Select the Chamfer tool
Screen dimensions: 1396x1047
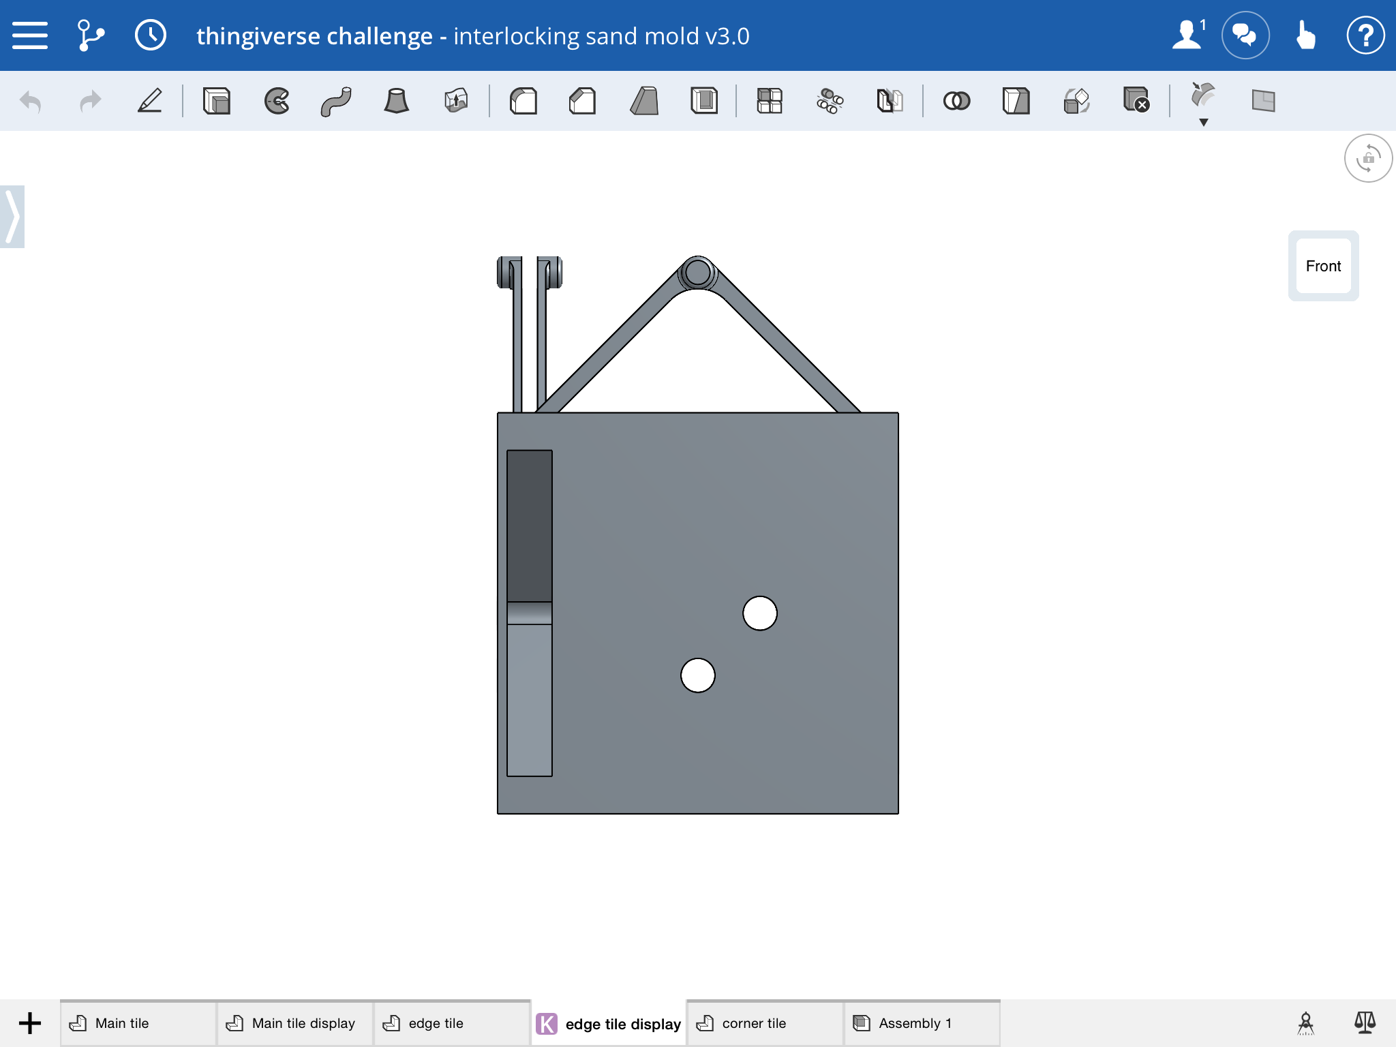(583, 101)
